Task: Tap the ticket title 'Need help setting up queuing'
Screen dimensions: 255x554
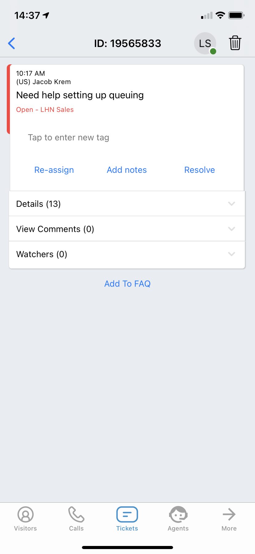Action: [80, 95]
